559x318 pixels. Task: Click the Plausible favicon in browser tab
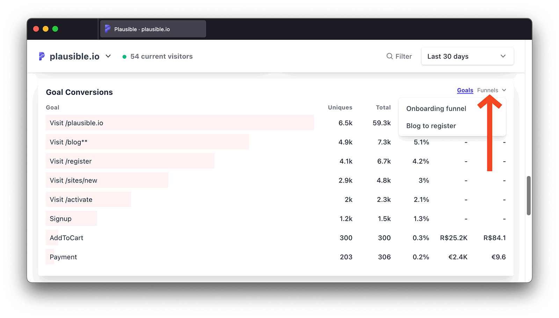[x=108, y=29]
